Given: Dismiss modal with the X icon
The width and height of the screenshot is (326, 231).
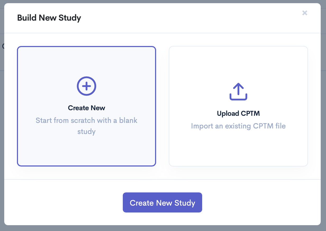Looking at the screenshot, I should pyautogui.click(x=305, y=13).
